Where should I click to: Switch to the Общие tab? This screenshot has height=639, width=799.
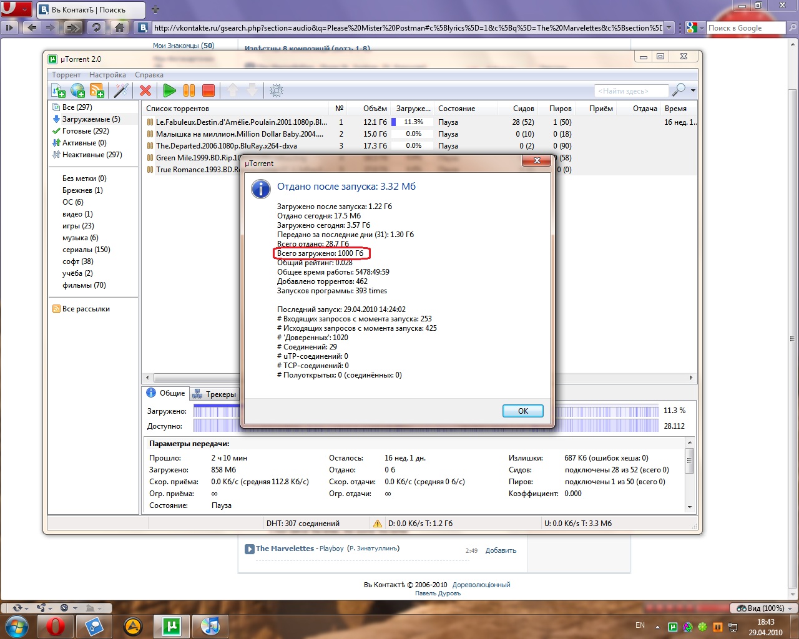coord(165,393)
